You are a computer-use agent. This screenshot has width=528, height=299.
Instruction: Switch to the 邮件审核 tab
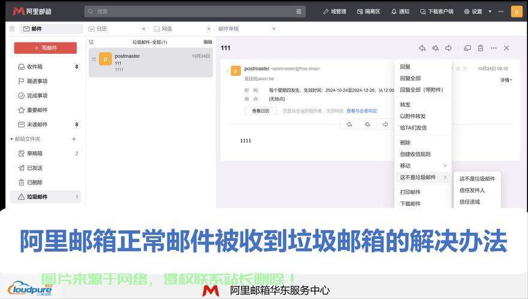point(229,29)
